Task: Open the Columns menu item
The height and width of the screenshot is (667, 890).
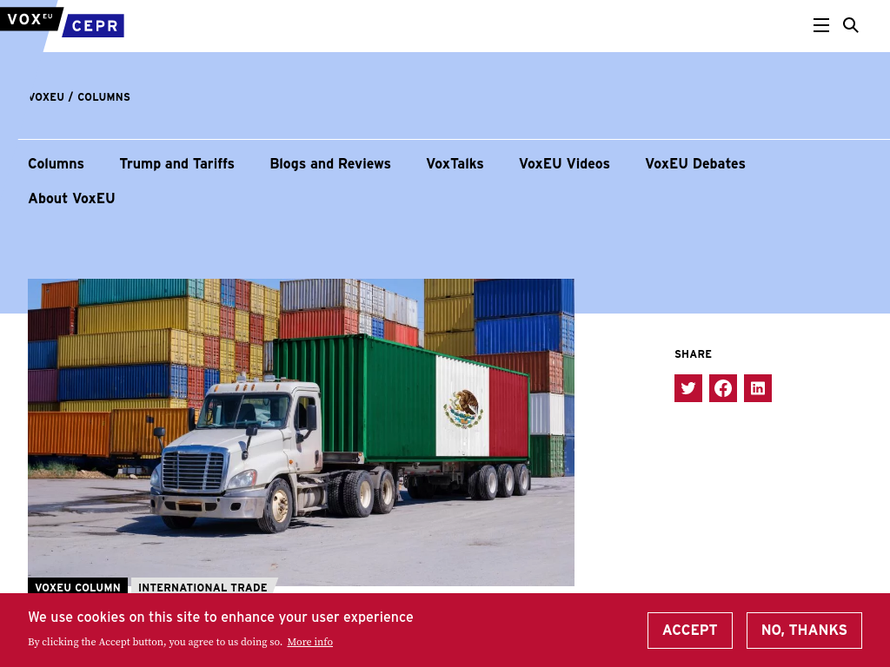Action: point(56,163)
